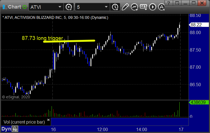Select the 87.73 long trigger annotation text

coord(42,38)
